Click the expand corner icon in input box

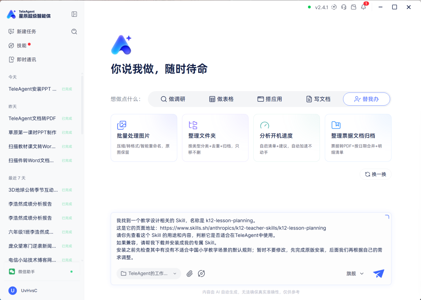[x=387, y=217]
